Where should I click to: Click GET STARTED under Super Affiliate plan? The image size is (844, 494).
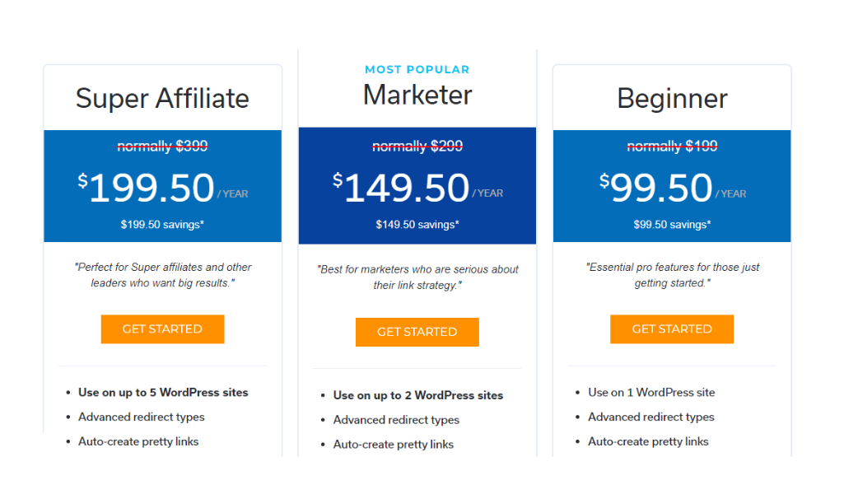[162, 329]
